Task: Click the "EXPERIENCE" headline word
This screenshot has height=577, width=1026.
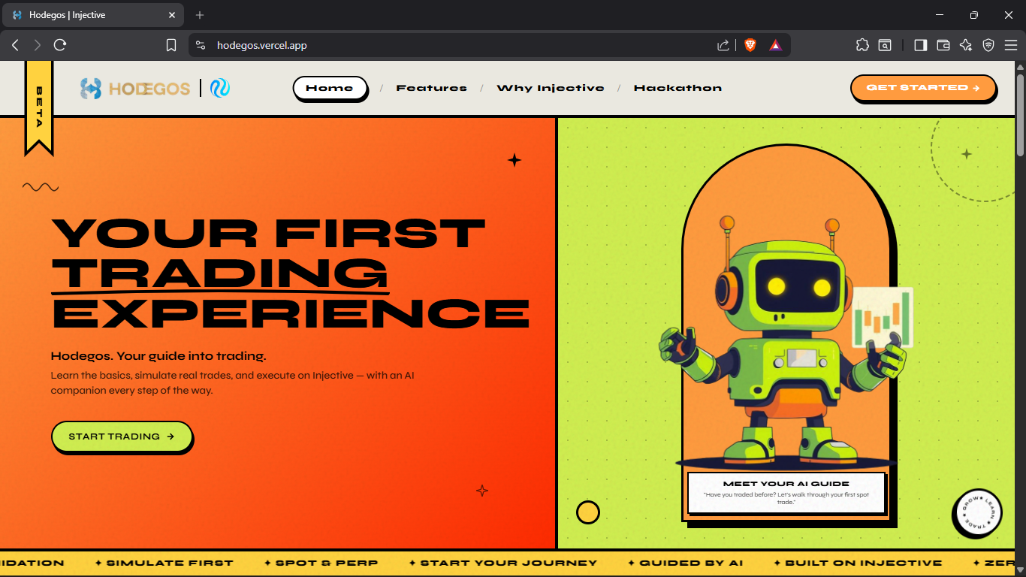Action: point(291,313)
